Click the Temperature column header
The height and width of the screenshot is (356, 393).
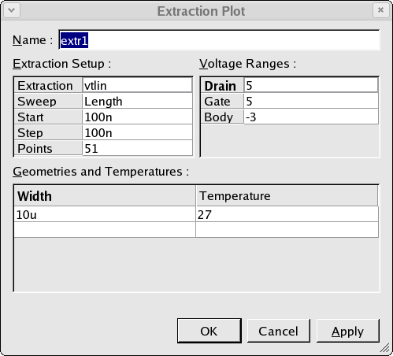(x=287, y=196)
